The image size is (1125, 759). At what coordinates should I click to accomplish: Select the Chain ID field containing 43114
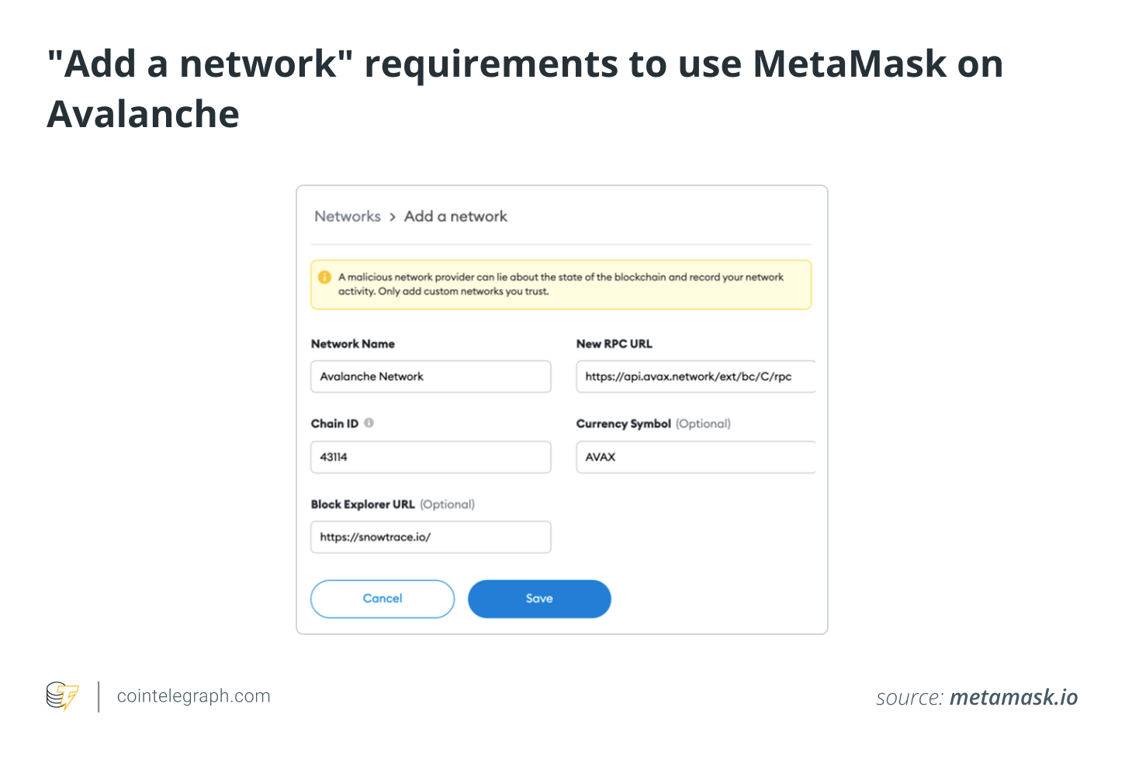point(431,457)
